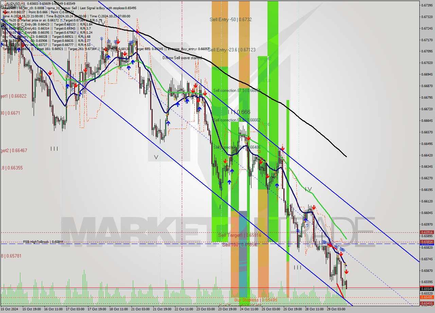435x313 pixels.
Task: Click the 0.66120 price axis value
Action: coord(427,201)
